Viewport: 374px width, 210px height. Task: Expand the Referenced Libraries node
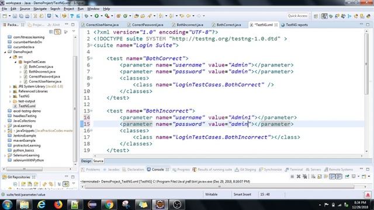[11, 92]
